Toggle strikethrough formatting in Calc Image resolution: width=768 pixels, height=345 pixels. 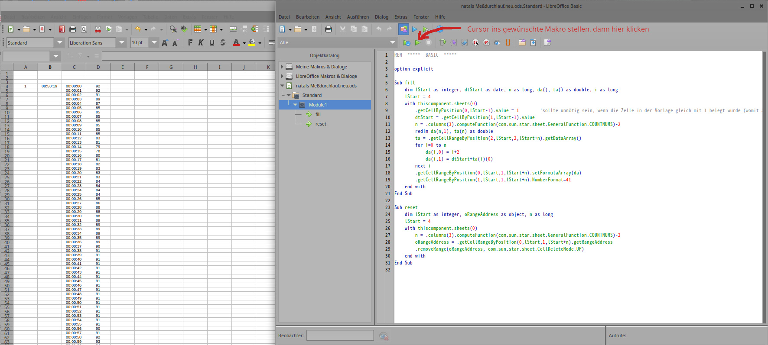tap(222, 42)
